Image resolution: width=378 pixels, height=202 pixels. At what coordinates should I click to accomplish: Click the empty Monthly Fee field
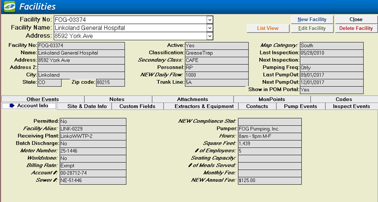click(x=269, y=173)
